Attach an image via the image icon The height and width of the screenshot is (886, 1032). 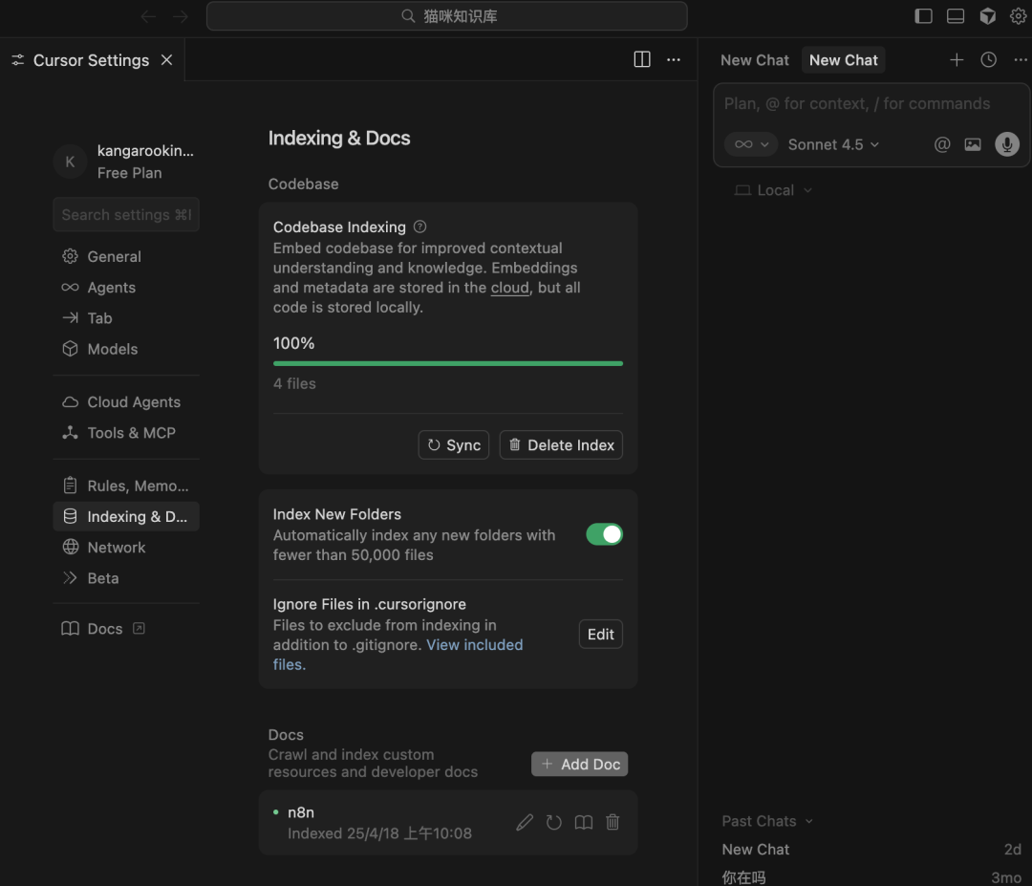coord(973,144)
